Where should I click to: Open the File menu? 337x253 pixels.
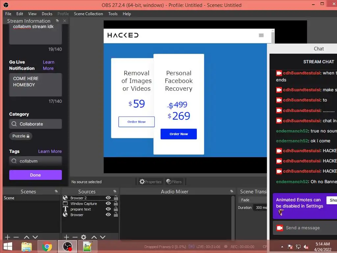8,14
